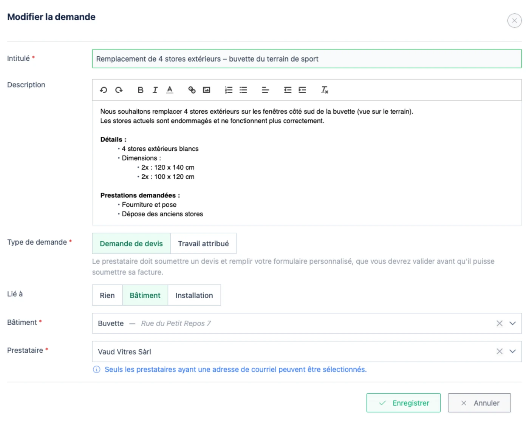Click the 'Détails :' heading in description
Image resolution: width=529 pixels, height=423 pixels.
click(113, 139)
